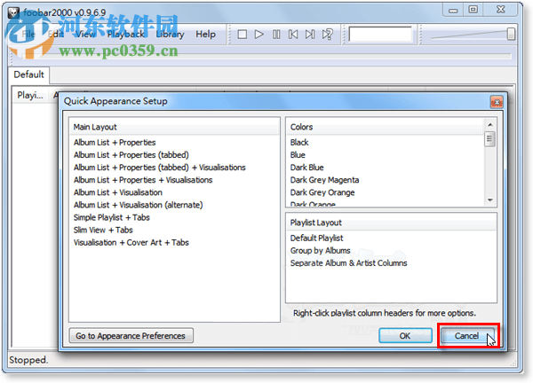Click the Playi... column header
The image size is (533, 383).
click(30, 95)
